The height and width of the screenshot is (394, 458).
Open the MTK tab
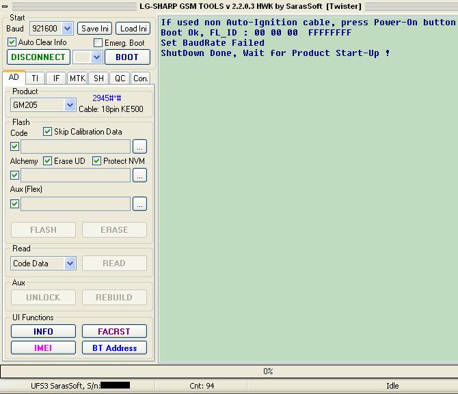click(77, 79)
